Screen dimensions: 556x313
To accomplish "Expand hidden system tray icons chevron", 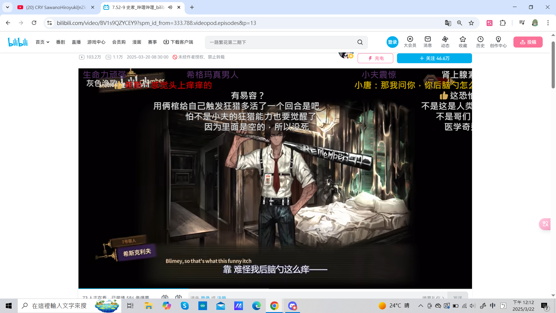I will [421, 306].
